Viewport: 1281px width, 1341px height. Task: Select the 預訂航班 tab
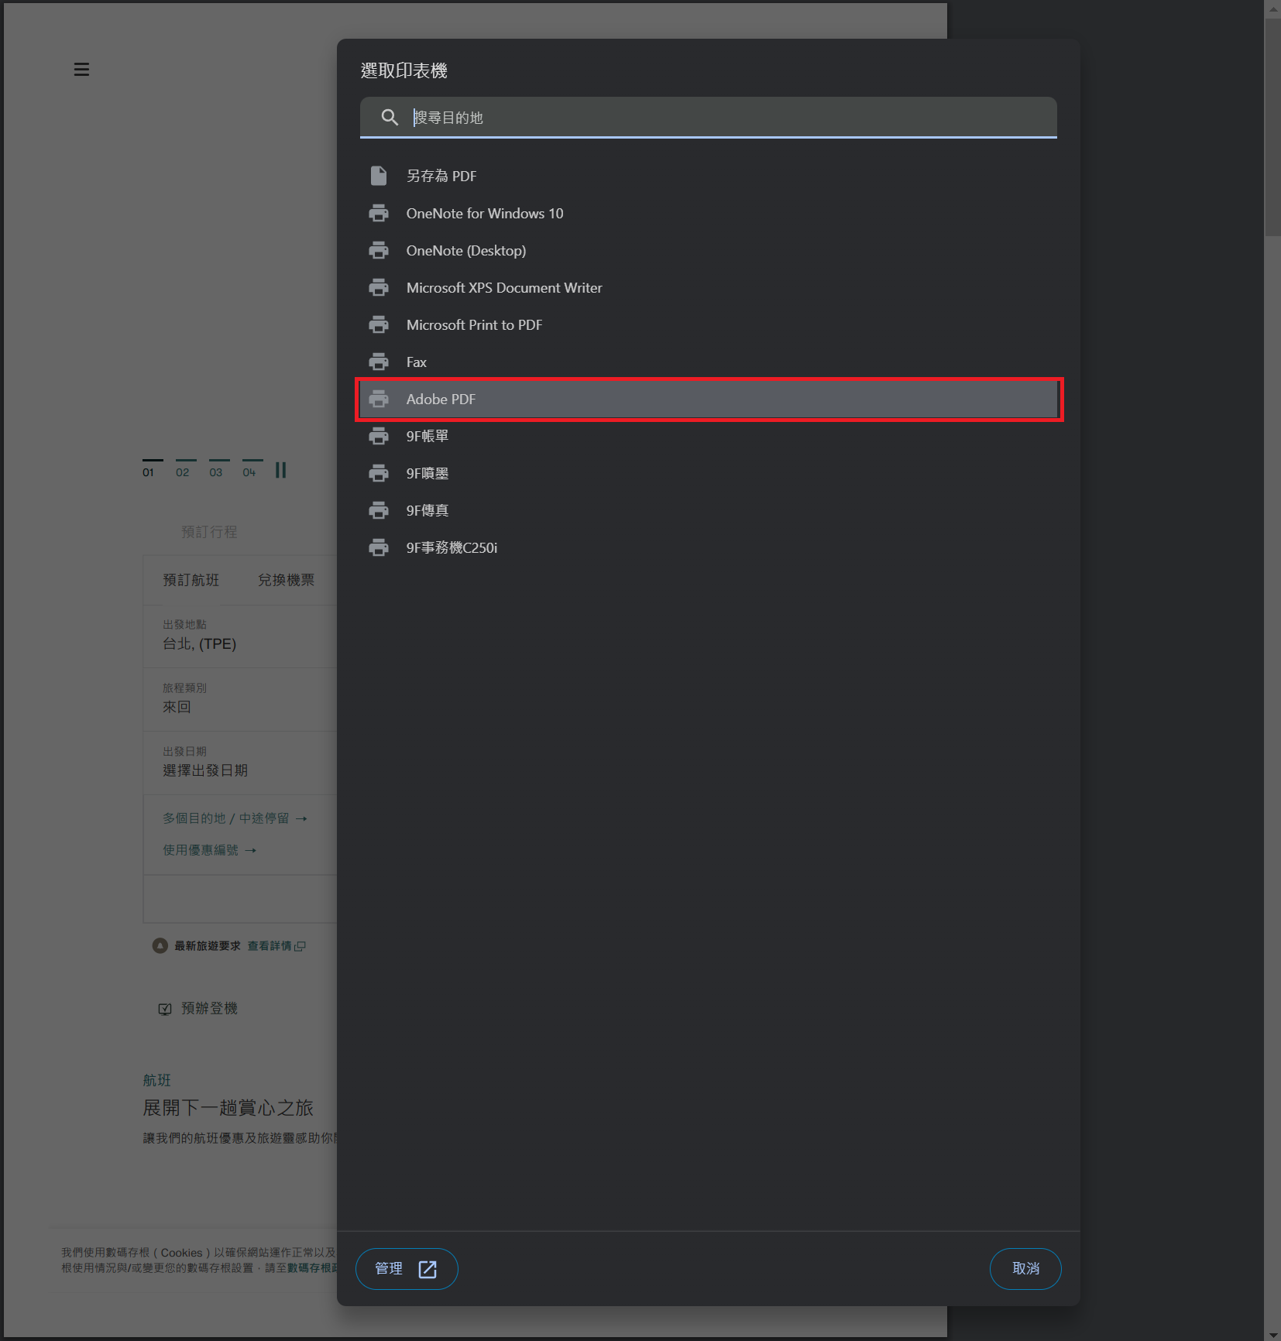click(x=191, y=580)
